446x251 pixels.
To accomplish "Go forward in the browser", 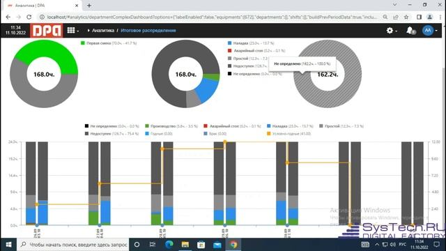I will pyautogui.click(x=19, y=17).
